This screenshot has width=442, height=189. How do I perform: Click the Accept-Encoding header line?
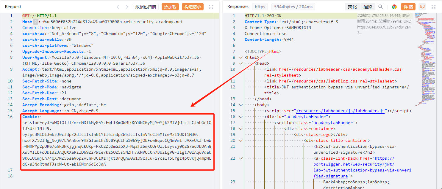(x=64, y=105)
